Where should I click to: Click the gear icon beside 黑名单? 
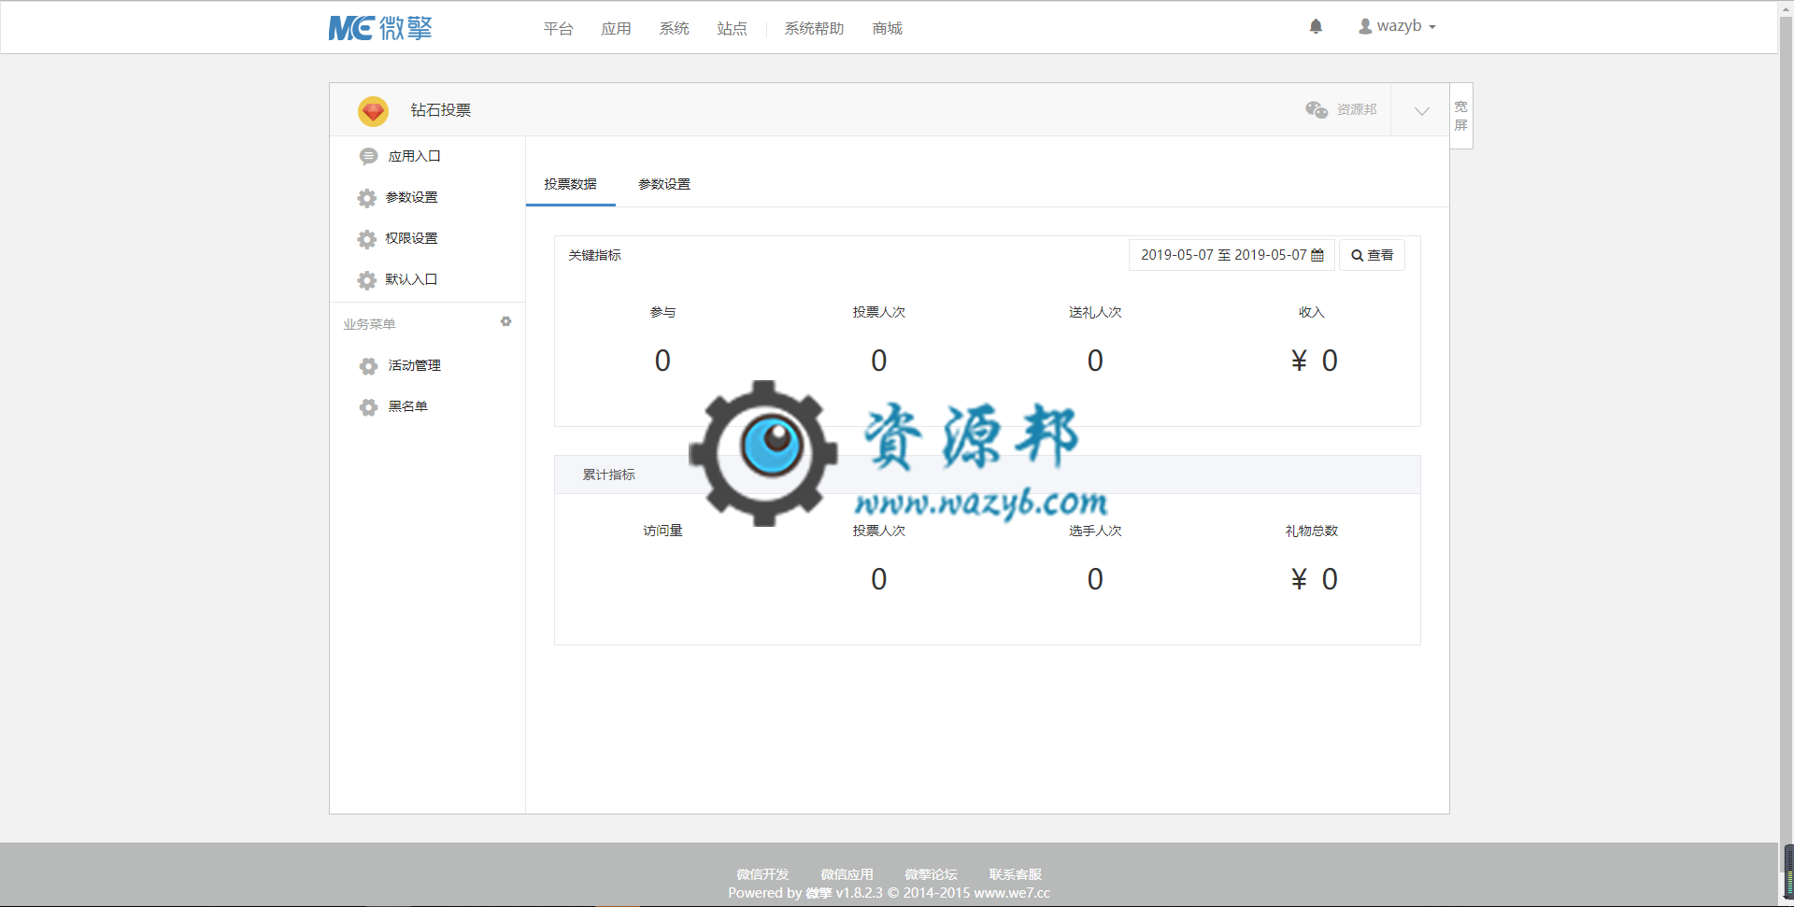point(368,407)
